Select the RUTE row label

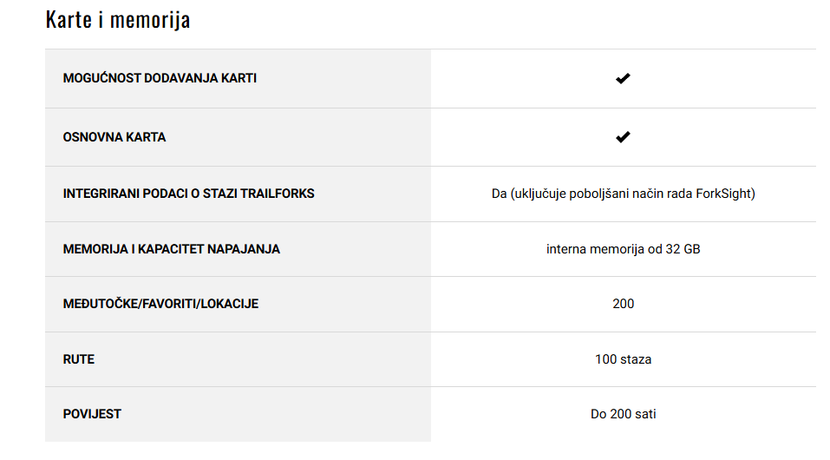point(78,359)
